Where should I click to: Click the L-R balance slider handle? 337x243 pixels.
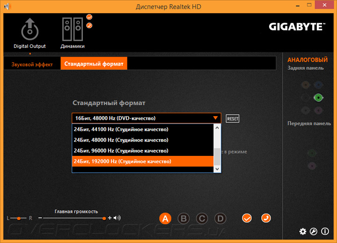[19, 218]
